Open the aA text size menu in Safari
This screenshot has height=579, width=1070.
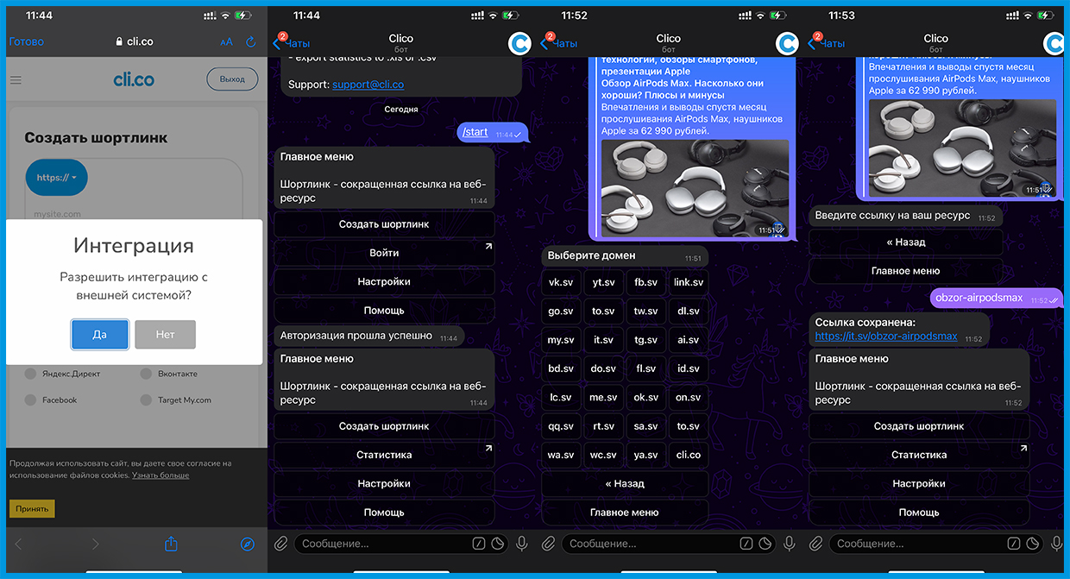click(226, 41)
